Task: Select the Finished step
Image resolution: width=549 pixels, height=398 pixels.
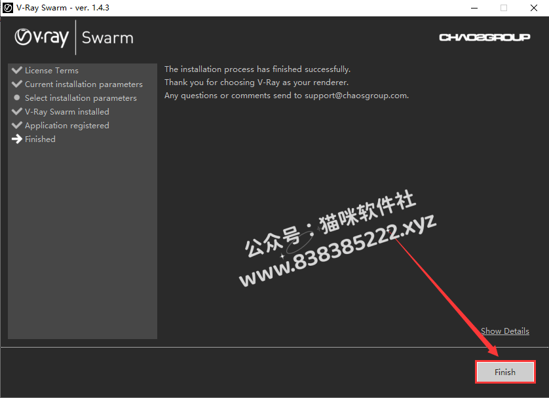Action: (x=40, y=139)
